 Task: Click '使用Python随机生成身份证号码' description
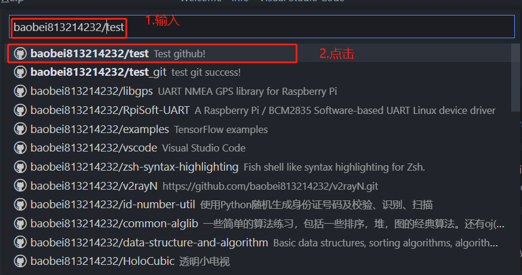317,205
